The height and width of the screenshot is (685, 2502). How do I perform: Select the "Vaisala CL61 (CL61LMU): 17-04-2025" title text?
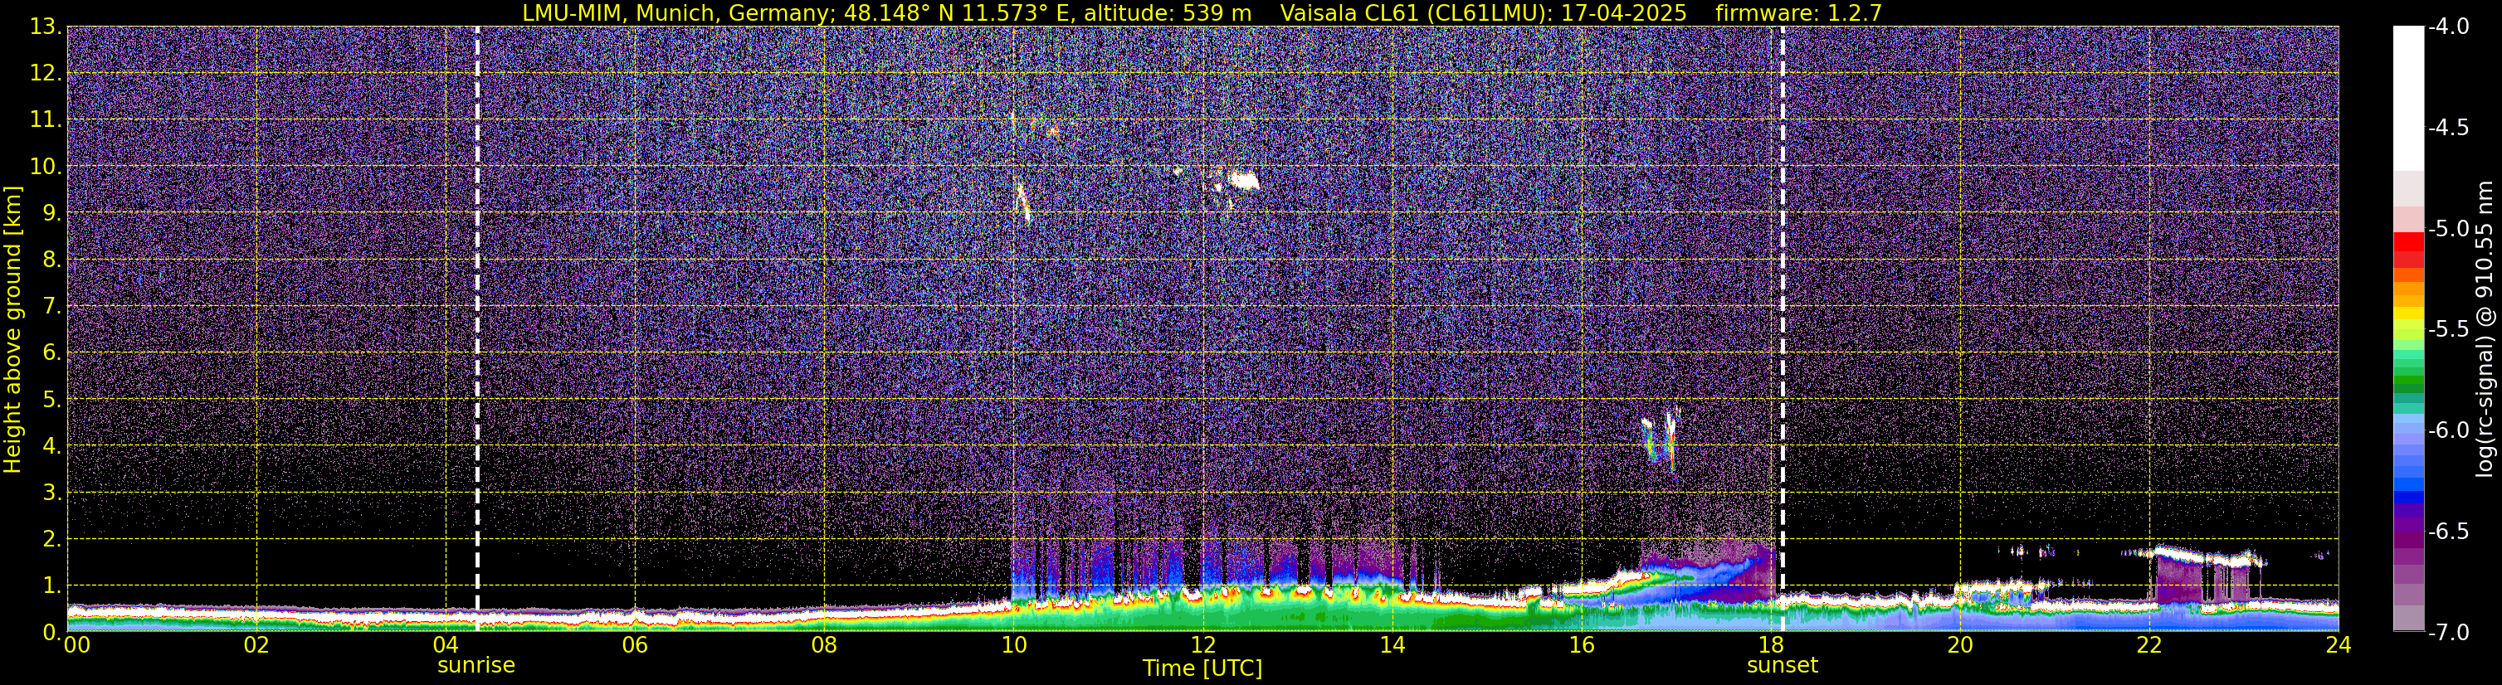[x=1483, y=13]
